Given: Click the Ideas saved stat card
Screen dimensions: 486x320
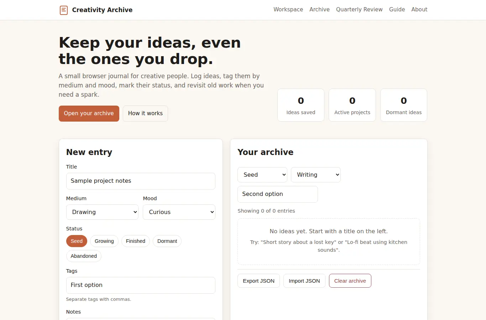Looking at the screenshot, I should coord(301,105).
